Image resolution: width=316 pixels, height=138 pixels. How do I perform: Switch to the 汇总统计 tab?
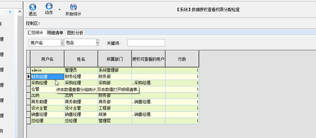click(35, 33)
